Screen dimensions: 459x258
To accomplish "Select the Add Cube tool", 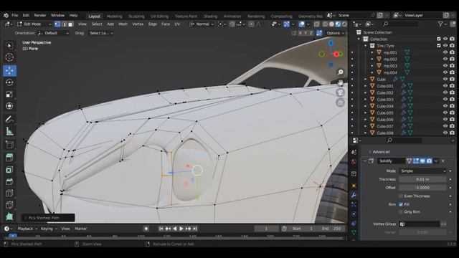I will point(9,145).
